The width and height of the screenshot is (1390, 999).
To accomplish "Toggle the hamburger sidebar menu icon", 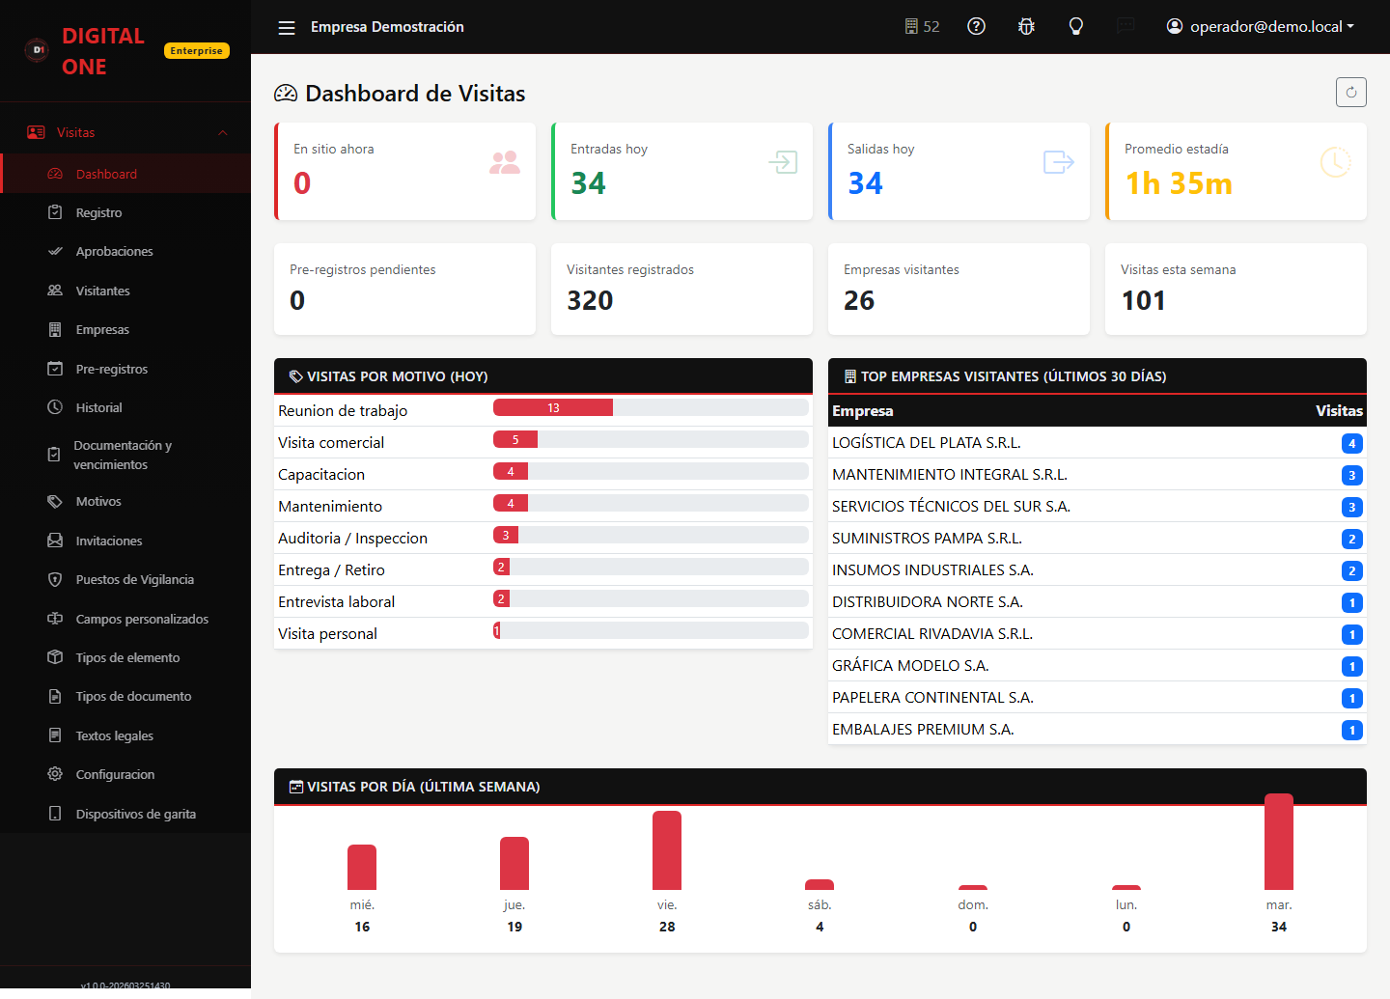I will click(x=287, y=27).
